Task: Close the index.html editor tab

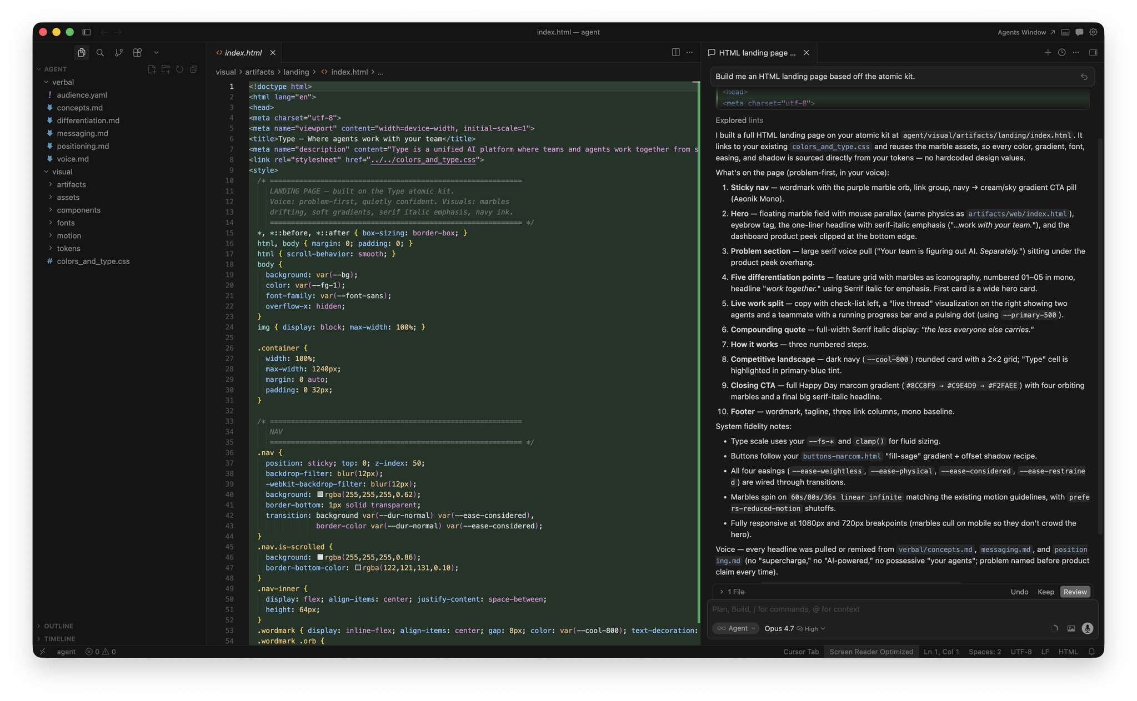Action: (x=273, y=53)
